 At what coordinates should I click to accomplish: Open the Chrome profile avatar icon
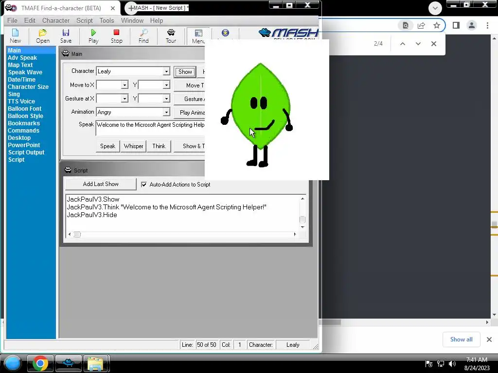point(472,25)
